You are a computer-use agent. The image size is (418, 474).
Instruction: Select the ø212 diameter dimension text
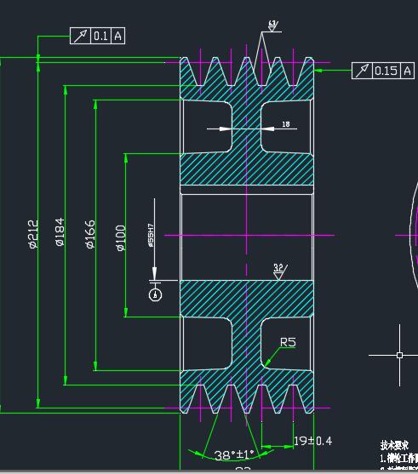[33, 234]
